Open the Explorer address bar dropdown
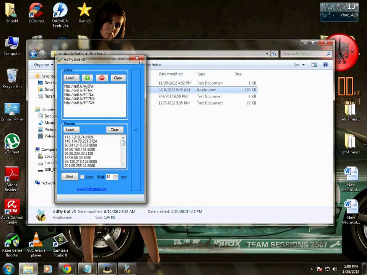Viewport: 367px width, 275px height. [x=267, y=54]
